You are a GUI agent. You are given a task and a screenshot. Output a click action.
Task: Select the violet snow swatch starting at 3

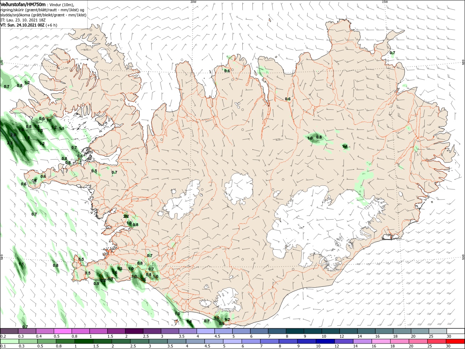coord(170,331)
